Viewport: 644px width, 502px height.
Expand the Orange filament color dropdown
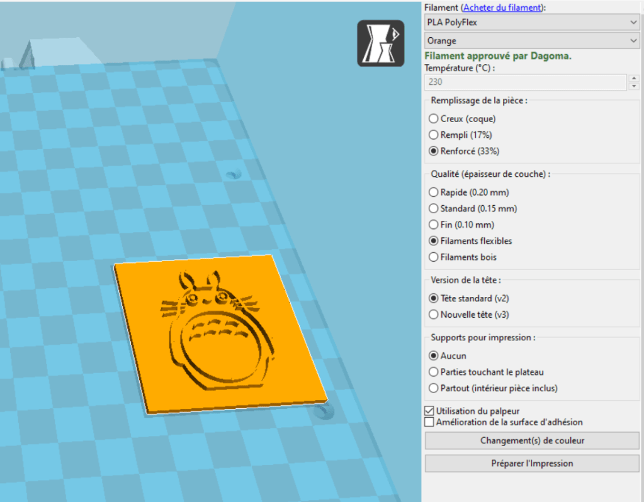[x=532, y=41]
